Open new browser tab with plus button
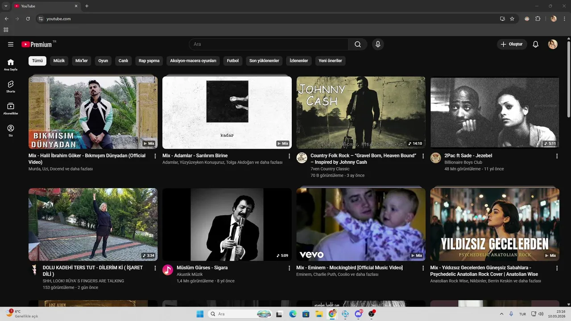 pos(87,6)
